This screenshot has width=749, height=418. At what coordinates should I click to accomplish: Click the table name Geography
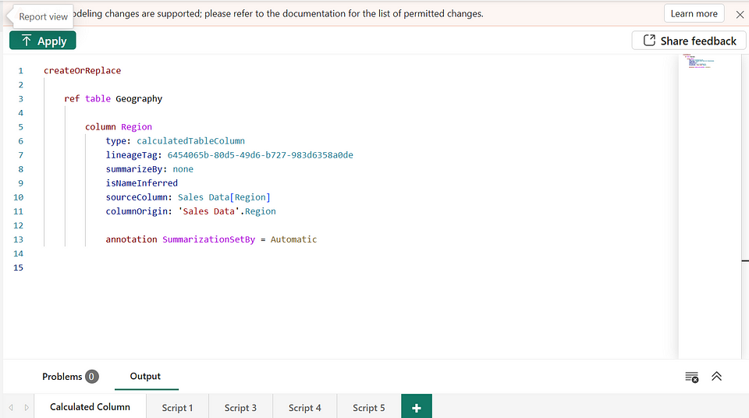point(139,98)
